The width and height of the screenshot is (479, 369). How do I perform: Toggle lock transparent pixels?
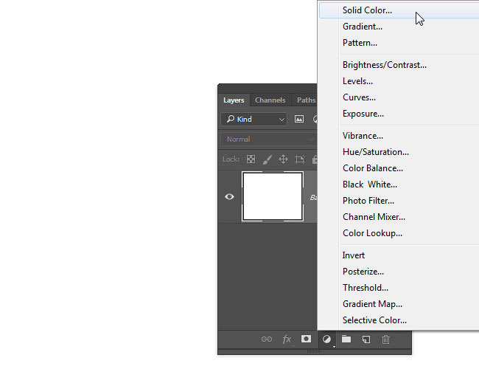251,159
